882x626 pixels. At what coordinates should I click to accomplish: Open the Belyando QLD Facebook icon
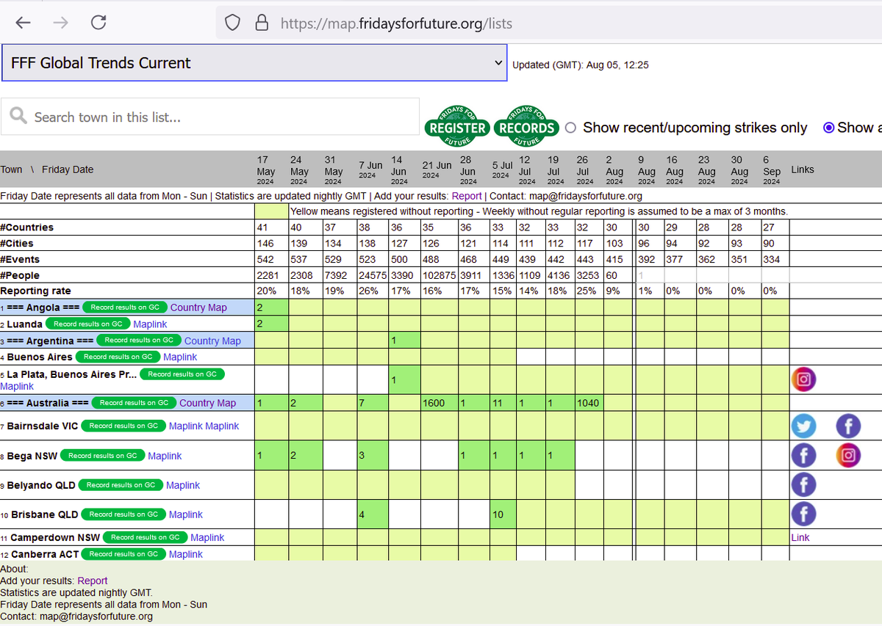[804, 484]
